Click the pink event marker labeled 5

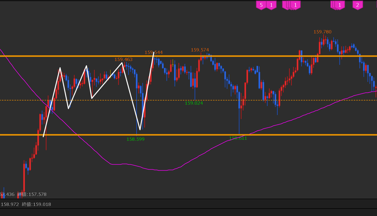pos(261,5)
